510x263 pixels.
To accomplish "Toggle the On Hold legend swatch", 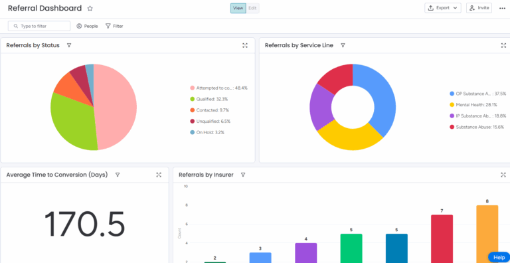I will click(192, 132).
